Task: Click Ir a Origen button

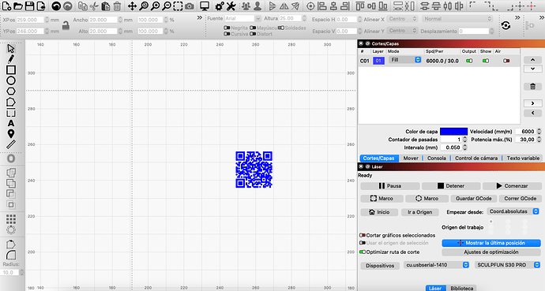Action: (420, 212)
